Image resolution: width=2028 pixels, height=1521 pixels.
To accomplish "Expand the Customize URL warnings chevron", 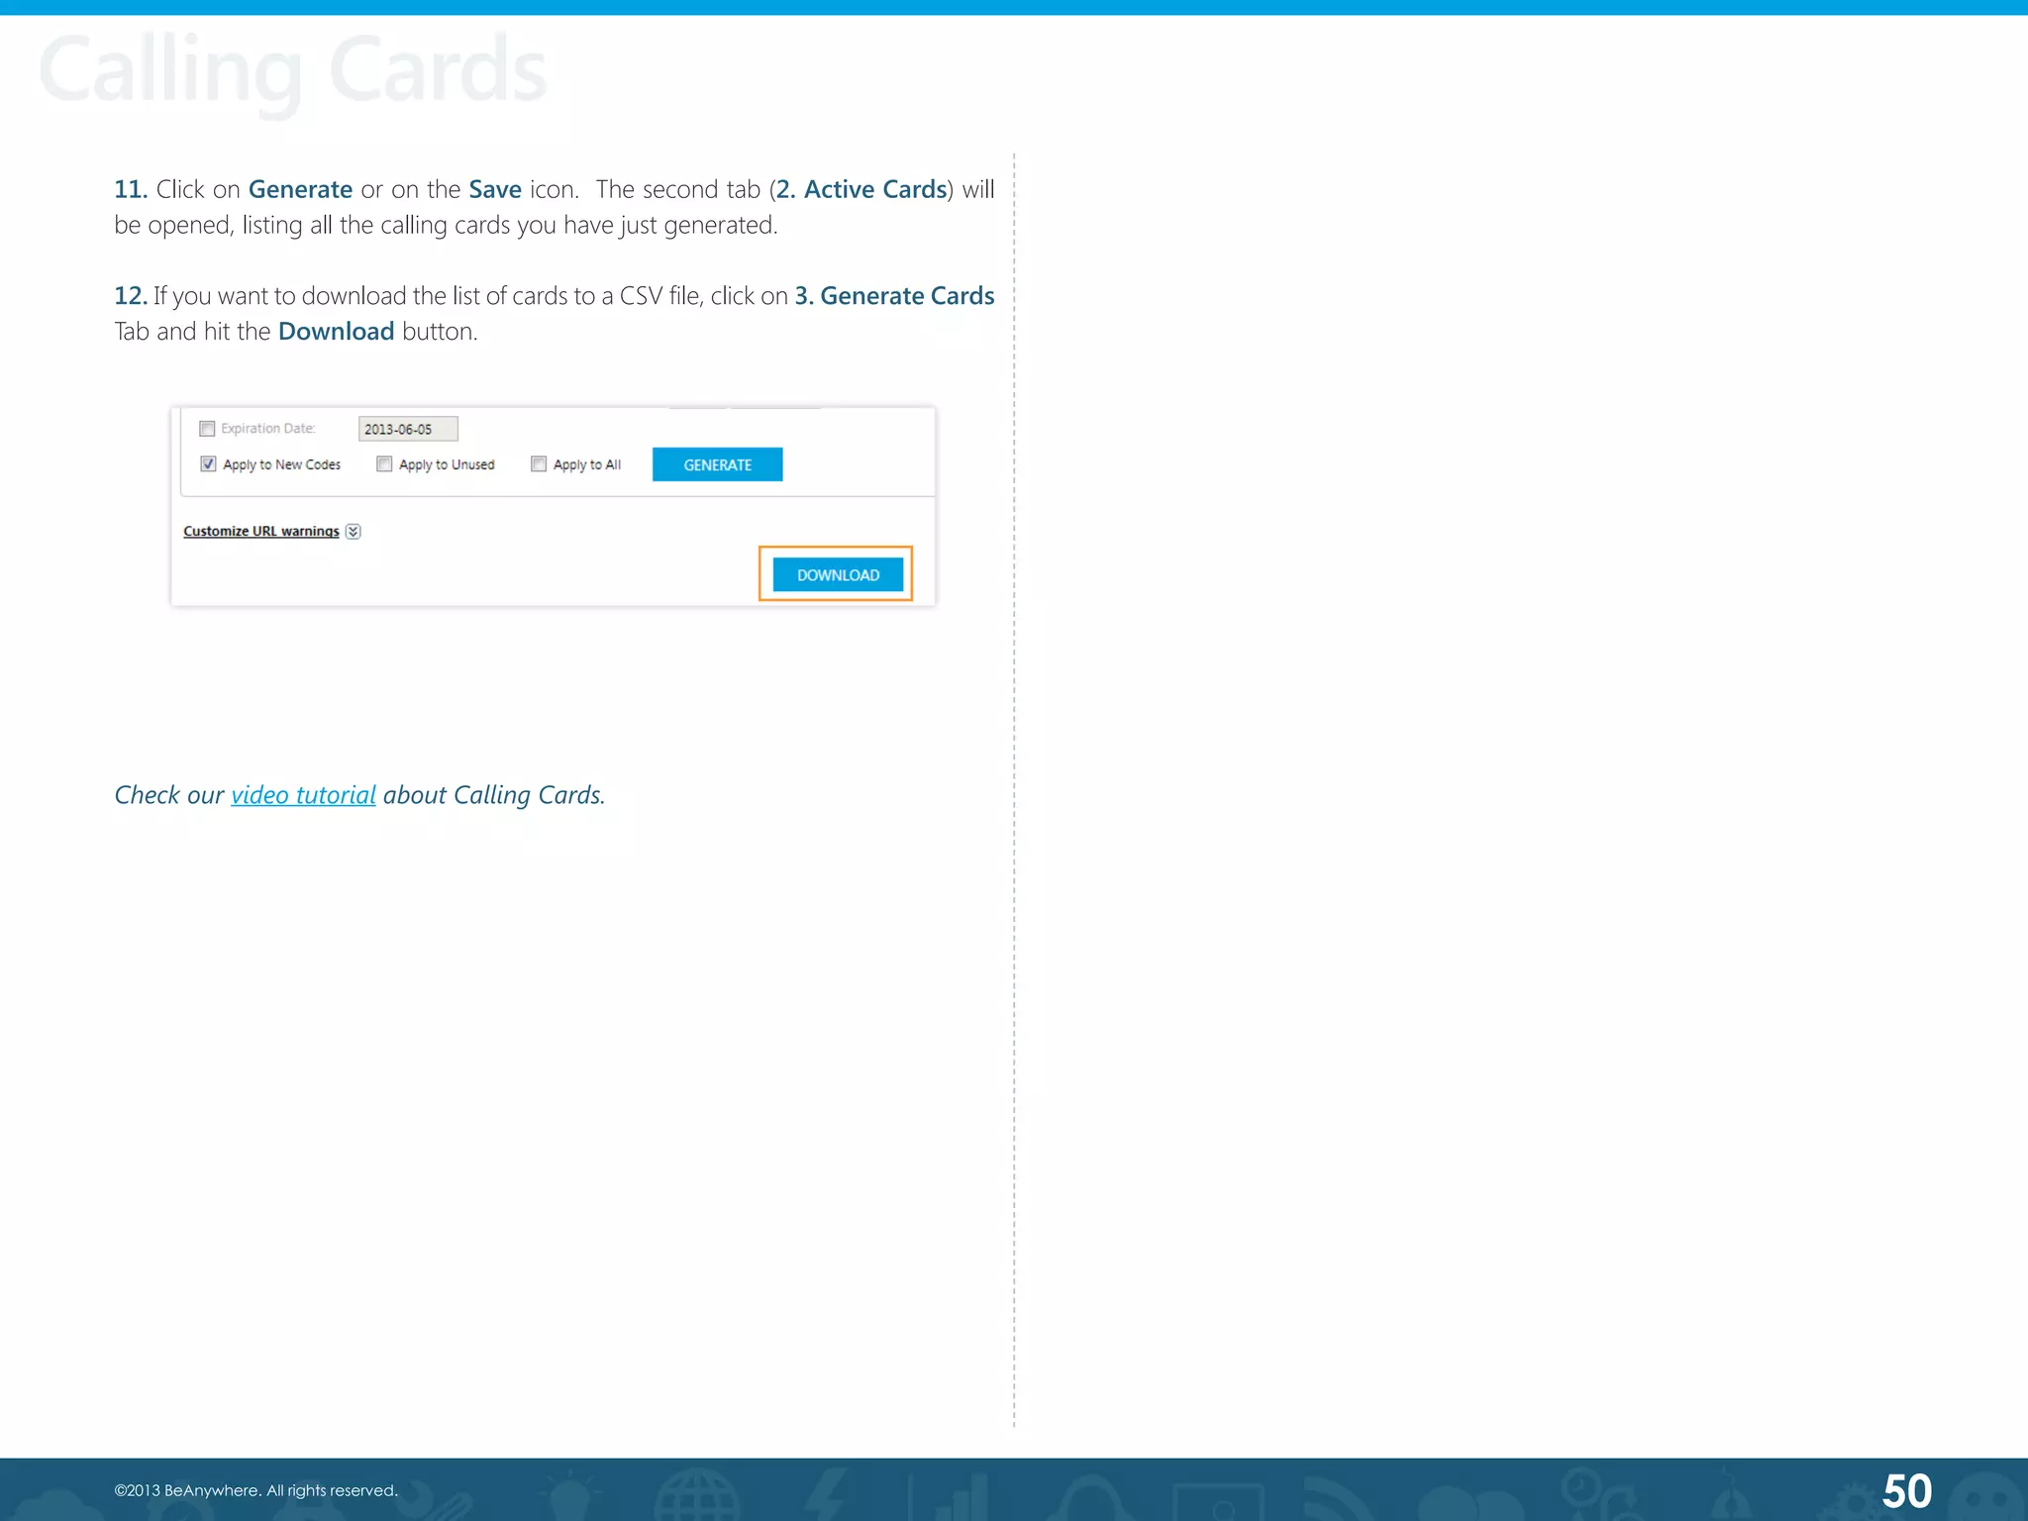I will coord(354,532).
